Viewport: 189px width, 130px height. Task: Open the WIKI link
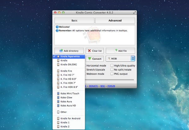[x=103, y=86]
